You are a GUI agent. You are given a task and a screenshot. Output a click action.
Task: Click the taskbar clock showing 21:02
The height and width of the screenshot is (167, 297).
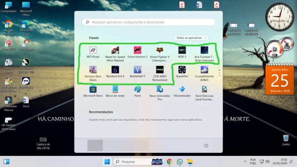[280, 161]
